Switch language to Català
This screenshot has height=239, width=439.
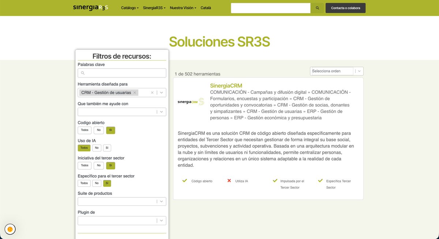(206, 8)
